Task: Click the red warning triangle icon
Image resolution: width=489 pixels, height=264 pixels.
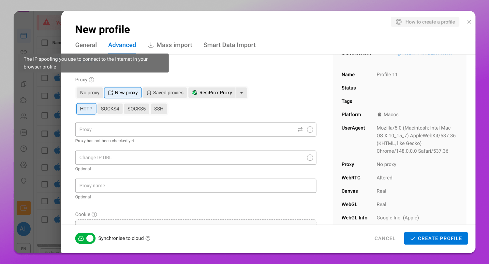Action: pos(47,22)
